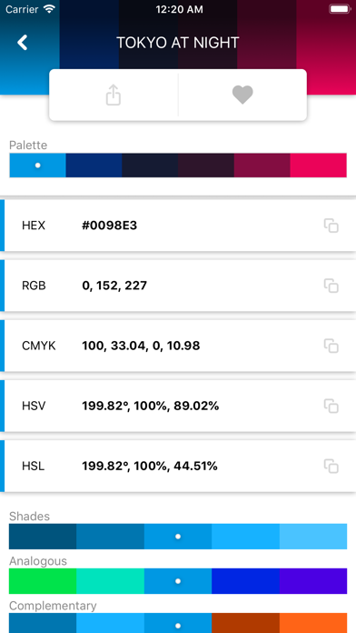Select the maroon palette color
Viewport: 356px width, 633px height.
point(262,166)
